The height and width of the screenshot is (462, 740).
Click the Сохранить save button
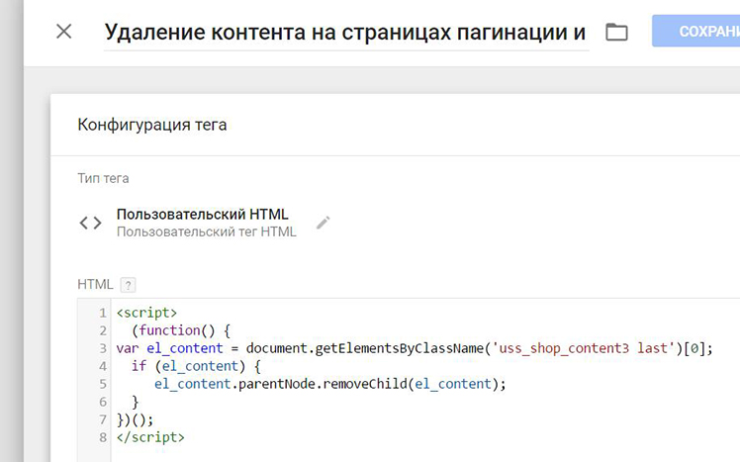click(696, 31)
